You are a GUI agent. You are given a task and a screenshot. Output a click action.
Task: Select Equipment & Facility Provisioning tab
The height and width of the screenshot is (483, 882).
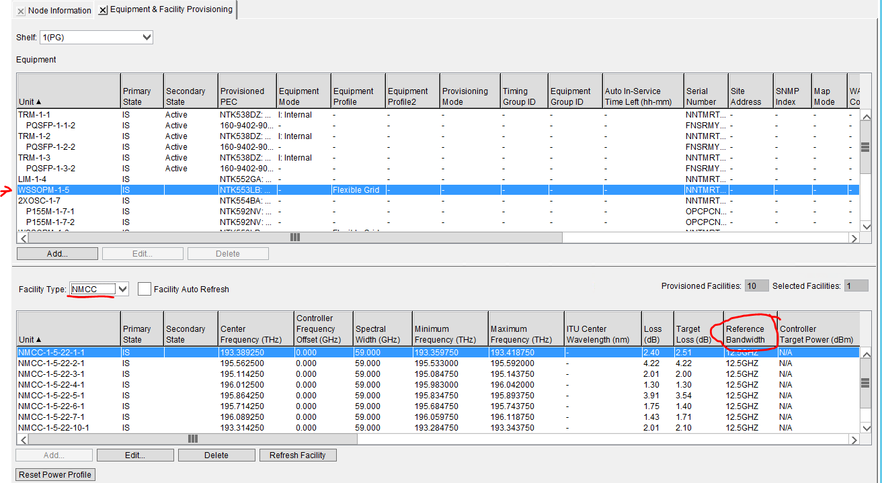click(x=171, y=9)
